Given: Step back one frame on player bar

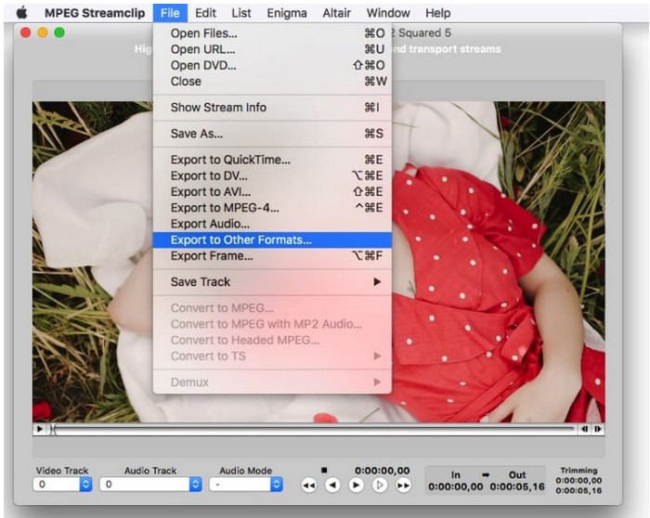Looking at the screenshot, I should 584,429.
